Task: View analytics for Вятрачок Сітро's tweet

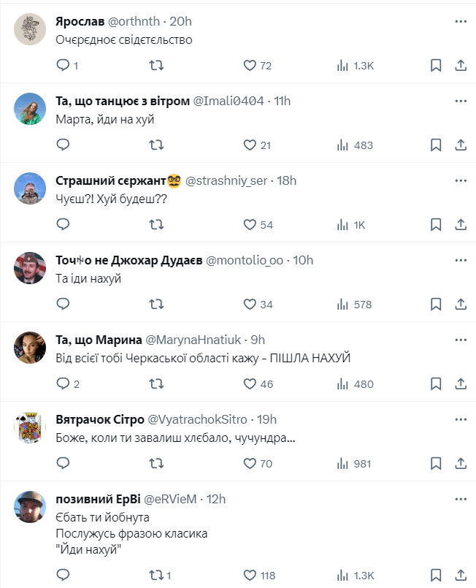Action: 343,463
